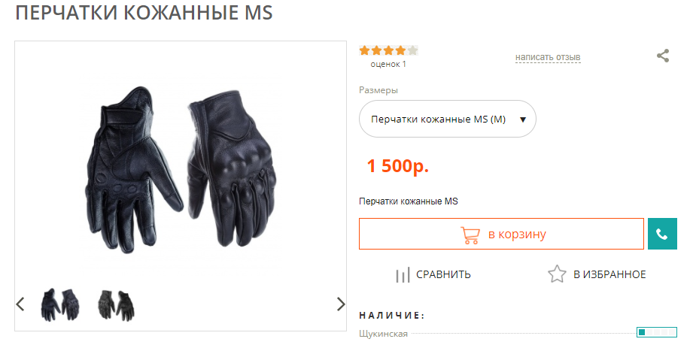Click the share icon
This screenshot has height=351, width=693.
click(662, 56)
